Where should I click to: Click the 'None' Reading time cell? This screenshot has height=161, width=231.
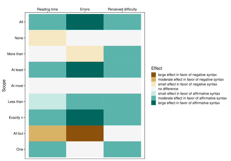coord(48,38)
